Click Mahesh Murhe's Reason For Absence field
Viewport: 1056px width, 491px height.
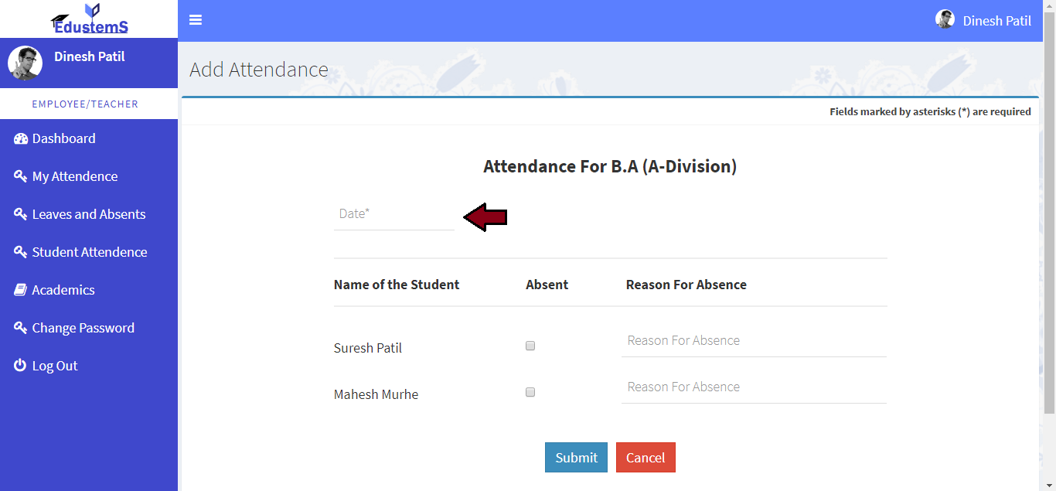(753, 387)
